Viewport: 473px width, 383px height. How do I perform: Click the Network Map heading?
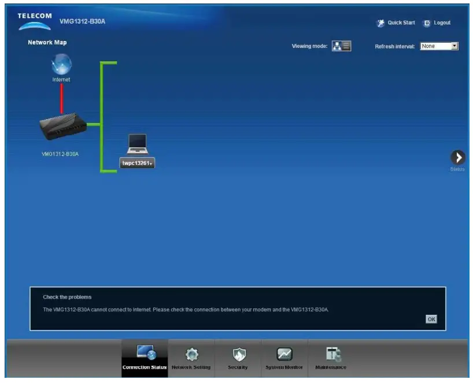[x=47, y=43]
